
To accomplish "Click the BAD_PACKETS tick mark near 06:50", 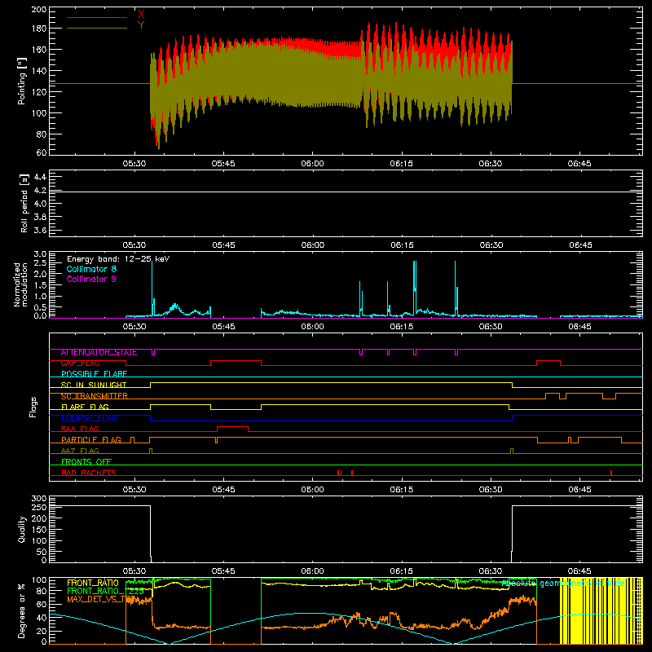I will [610, 473].
